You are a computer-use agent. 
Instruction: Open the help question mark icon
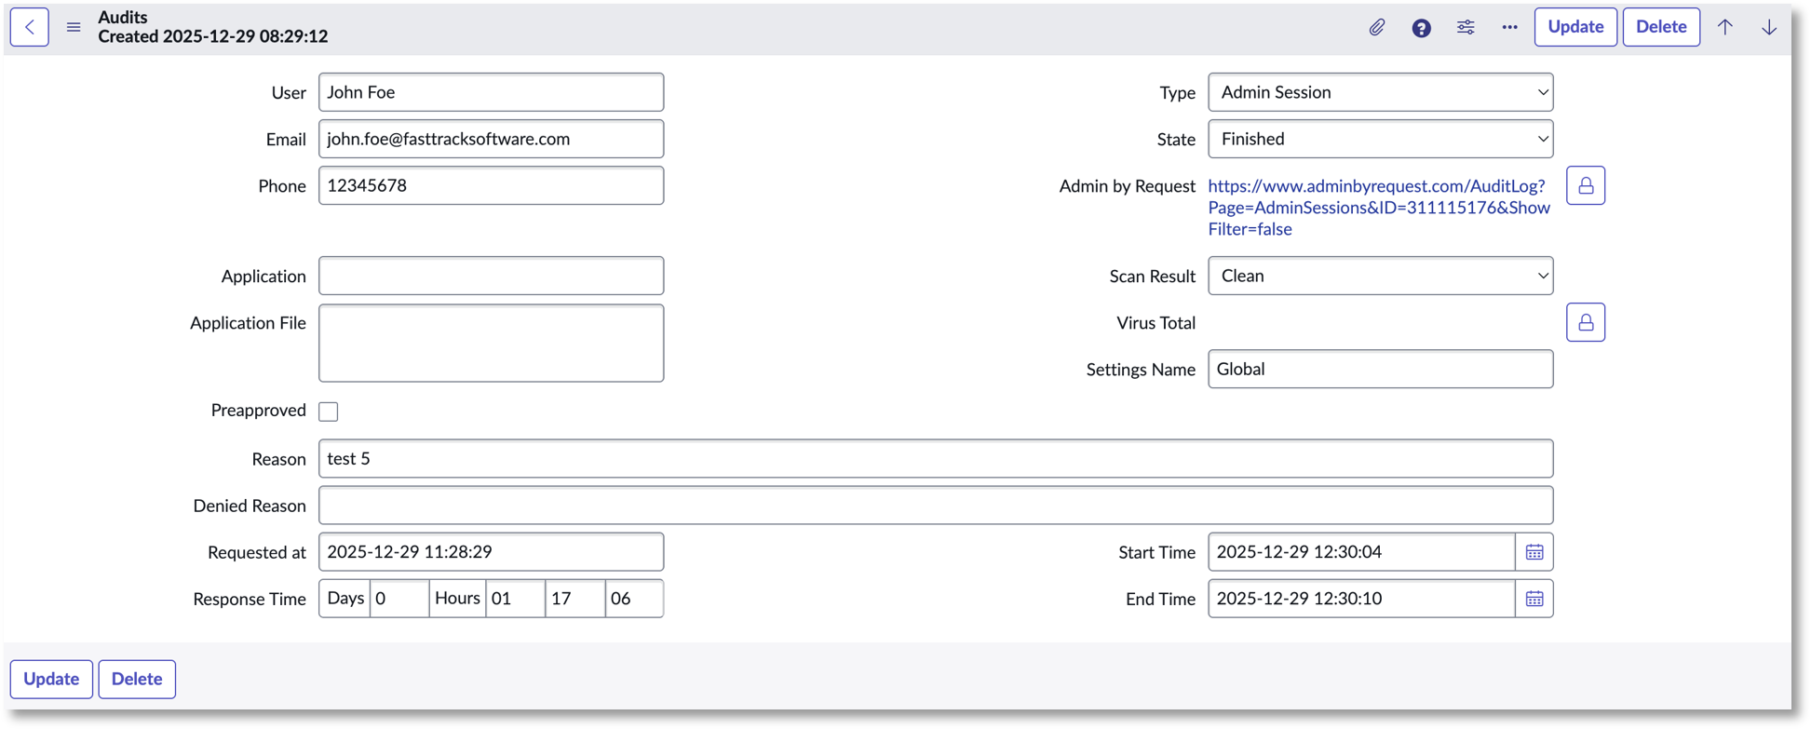[1421, 28]
